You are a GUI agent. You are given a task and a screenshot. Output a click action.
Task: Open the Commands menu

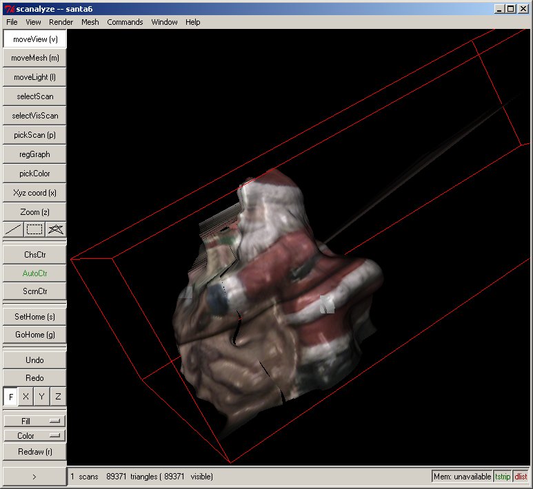(125, 22)
